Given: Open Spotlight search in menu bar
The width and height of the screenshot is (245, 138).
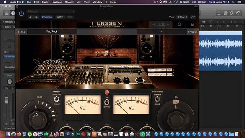Looking at the screenshot, I should [234, 2].
